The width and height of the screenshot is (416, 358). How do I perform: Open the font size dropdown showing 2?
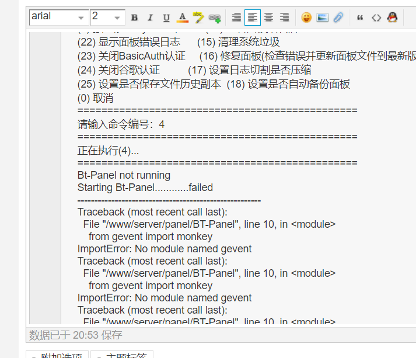(x=107, y=18)
